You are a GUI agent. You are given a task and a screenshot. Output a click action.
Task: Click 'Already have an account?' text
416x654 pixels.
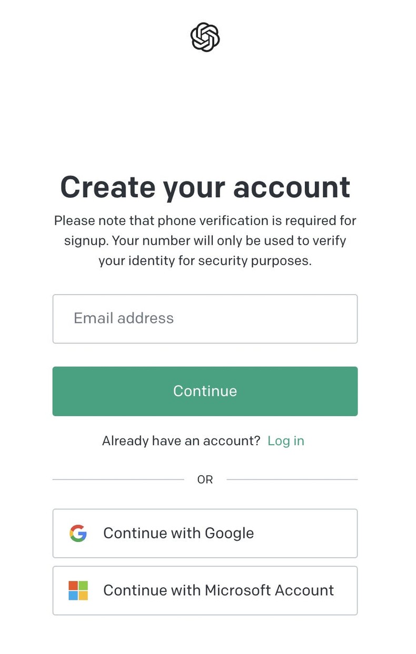[182, 441]
